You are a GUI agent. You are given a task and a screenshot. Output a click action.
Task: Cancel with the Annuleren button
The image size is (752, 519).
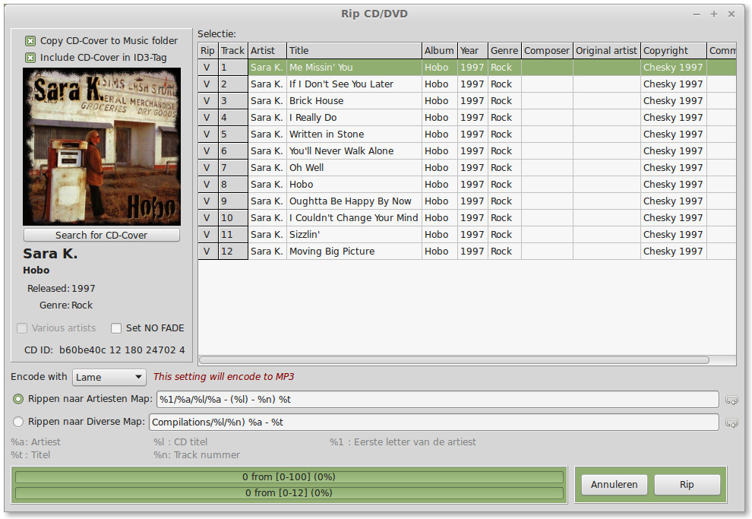click(x=615, y=485)
